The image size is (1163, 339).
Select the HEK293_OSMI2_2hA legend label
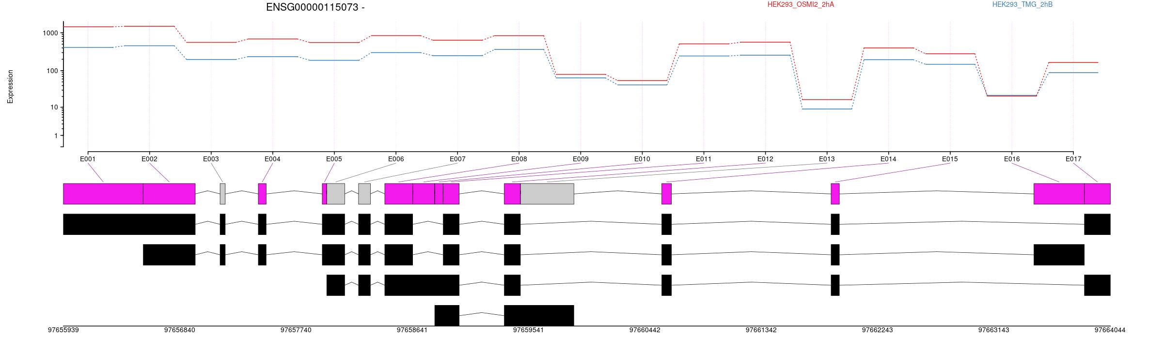(x=801, y=4)
